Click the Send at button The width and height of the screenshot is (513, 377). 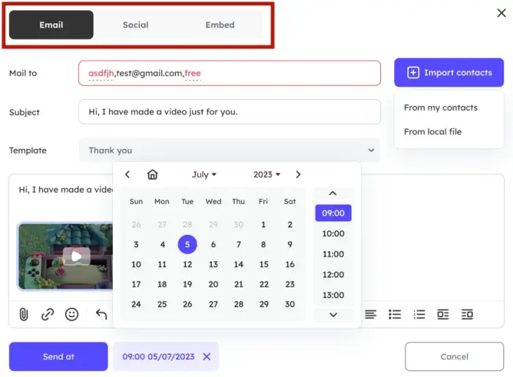tap(59, 356)
